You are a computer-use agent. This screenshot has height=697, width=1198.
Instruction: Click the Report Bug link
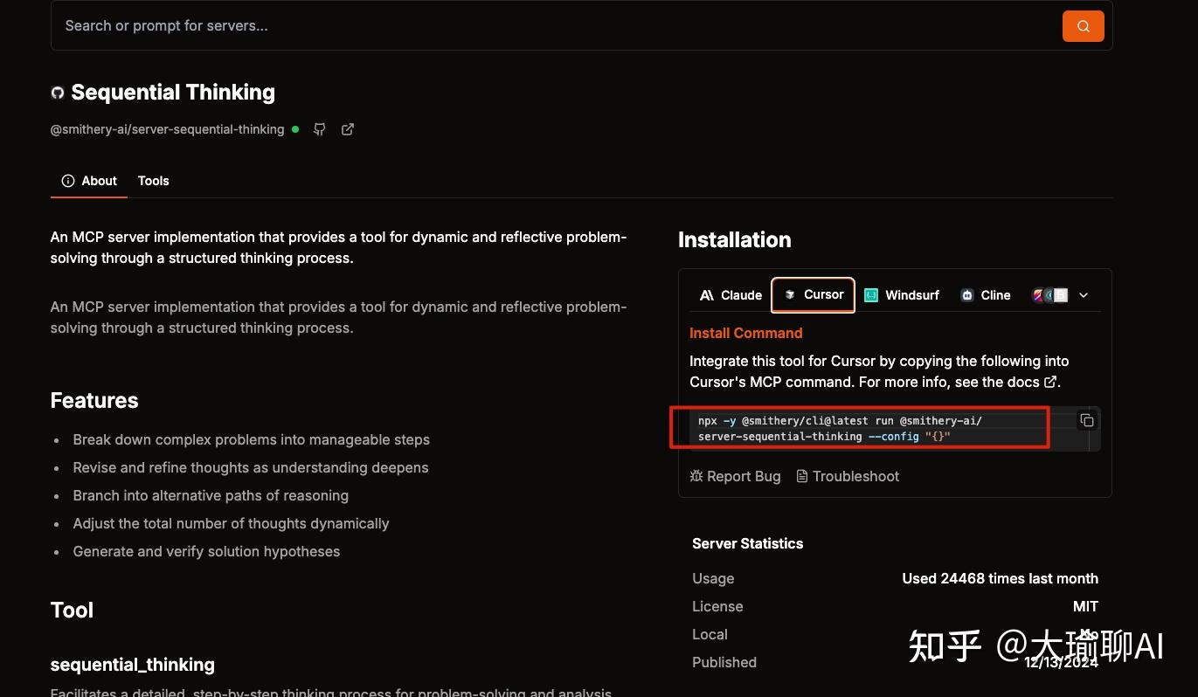735,476
